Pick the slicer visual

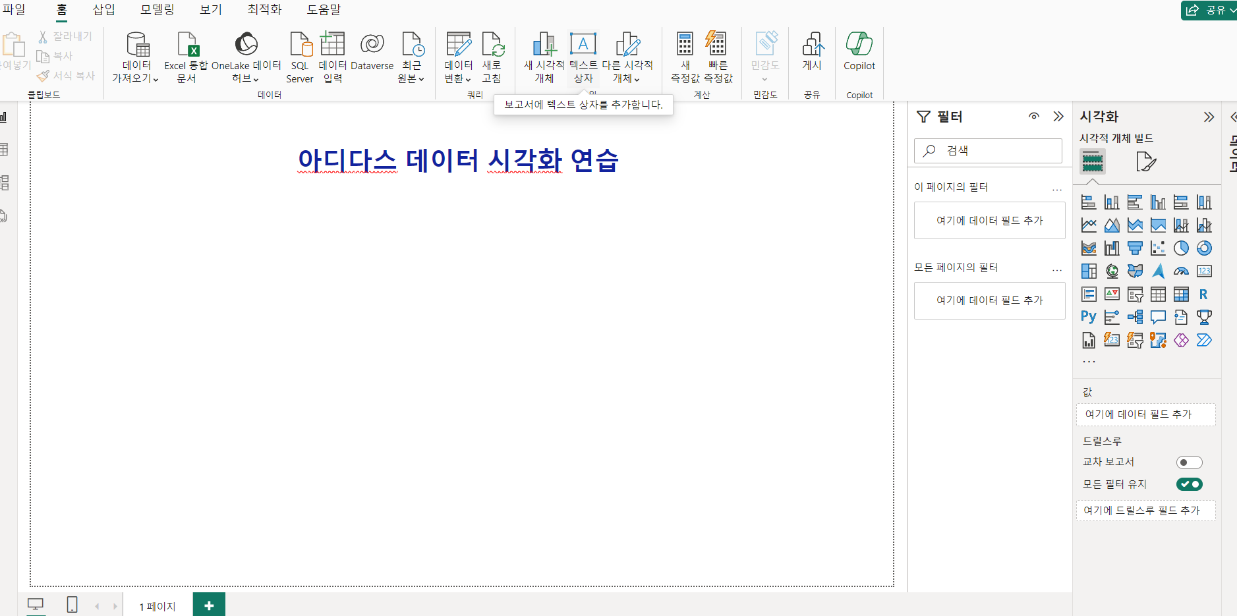pyautogui.click(x=1135, y=294)
